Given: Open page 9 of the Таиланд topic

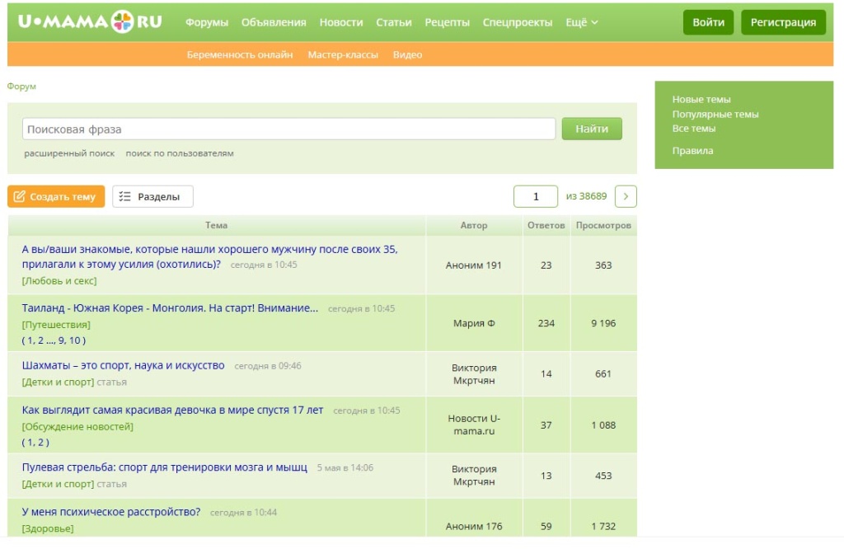Looking at the screenshot, I should click(61, 340).
